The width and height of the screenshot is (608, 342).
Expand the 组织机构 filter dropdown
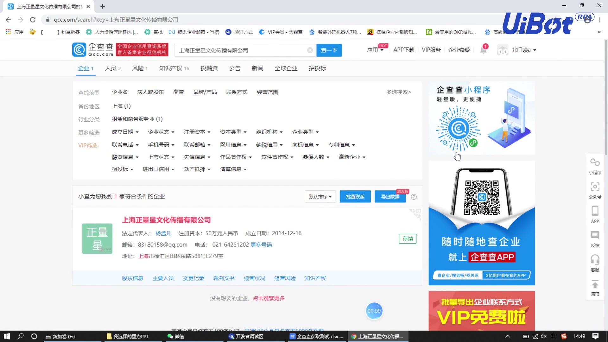269,132
